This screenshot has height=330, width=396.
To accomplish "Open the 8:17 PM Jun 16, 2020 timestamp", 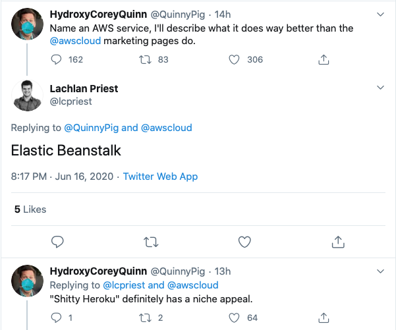I will point(63,177).
